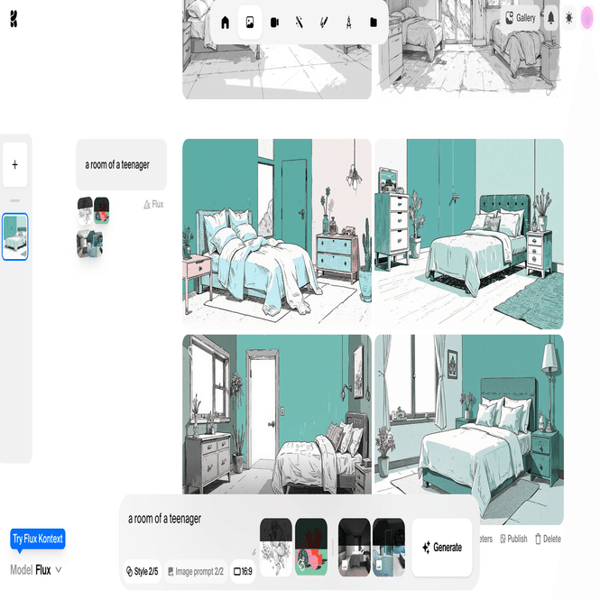Open the notifications bell
Image resolution: width=600 pixels, height=600 pixels.
tap(550, 18)
